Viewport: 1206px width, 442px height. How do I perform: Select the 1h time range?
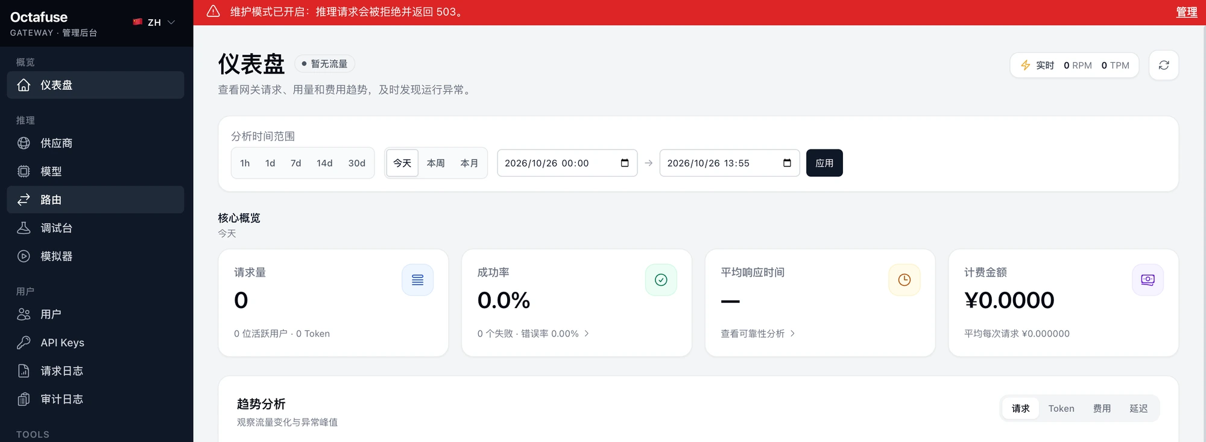pos(245,163)
